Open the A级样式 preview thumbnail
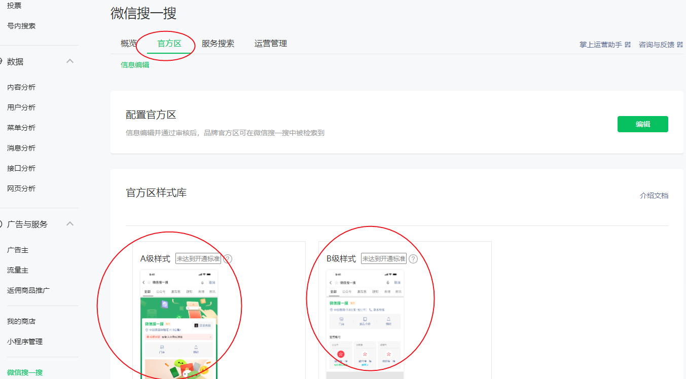The width and height of the screenshot is (686, 379). click(179, 324)
